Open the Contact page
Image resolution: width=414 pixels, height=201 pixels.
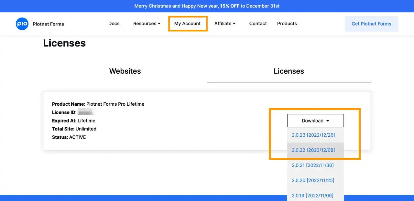click(258, 24)
